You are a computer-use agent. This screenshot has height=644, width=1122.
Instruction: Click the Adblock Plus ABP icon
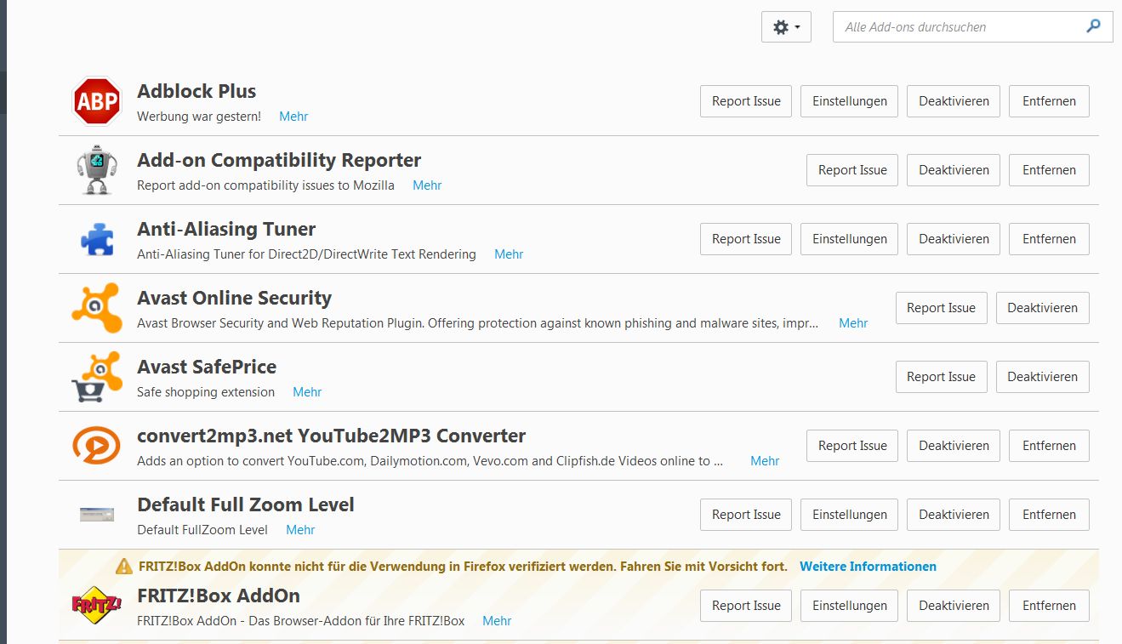coord(97,101)
